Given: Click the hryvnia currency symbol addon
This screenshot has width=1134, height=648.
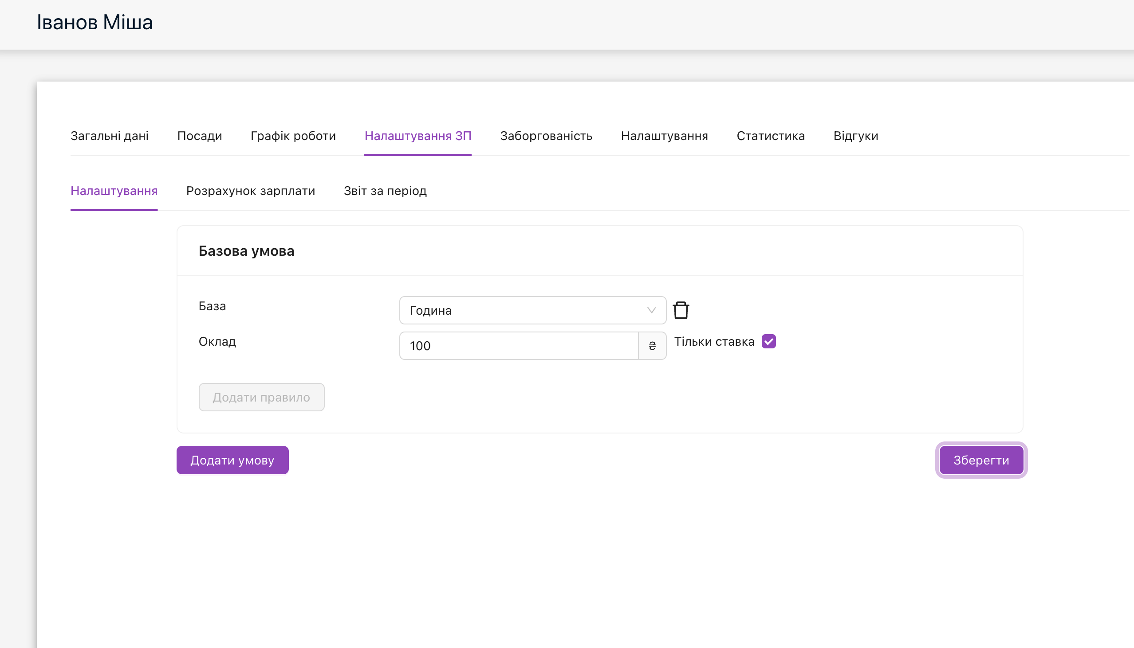Looking at the screenshot, I should 652,346.
